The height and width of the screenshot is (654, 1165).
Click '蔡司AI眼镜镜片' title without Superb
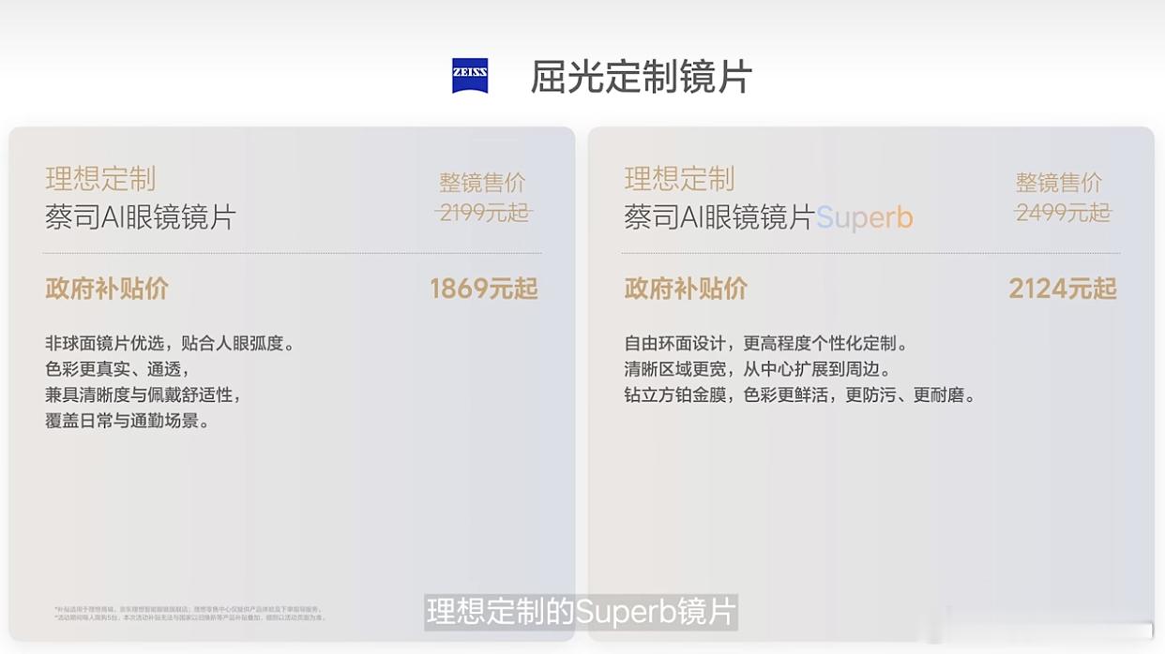coord(141,217)
